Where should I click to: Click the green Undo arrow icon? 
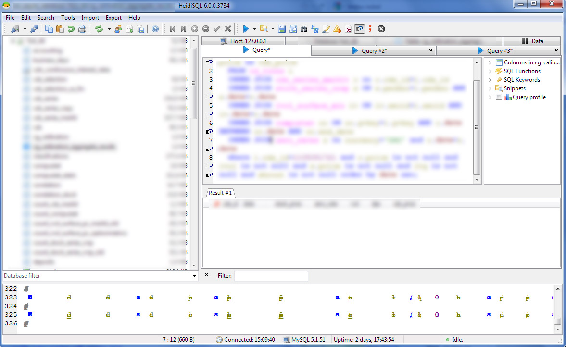tap(71, 29)
